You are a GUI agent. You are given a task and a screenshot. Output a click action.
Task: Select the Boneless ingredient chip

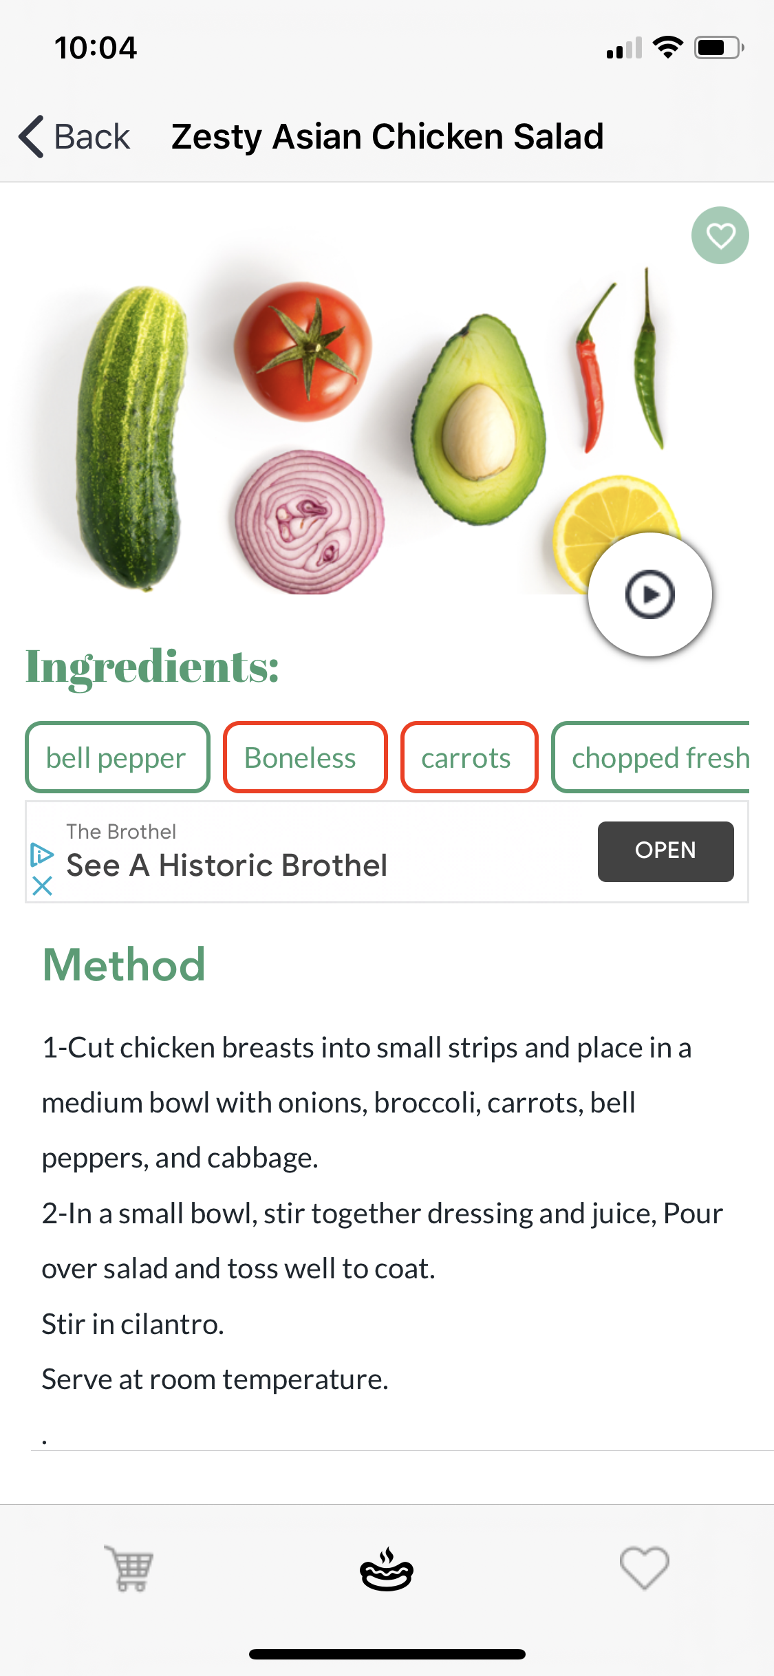pyautogui.click(x=305, y=757)
